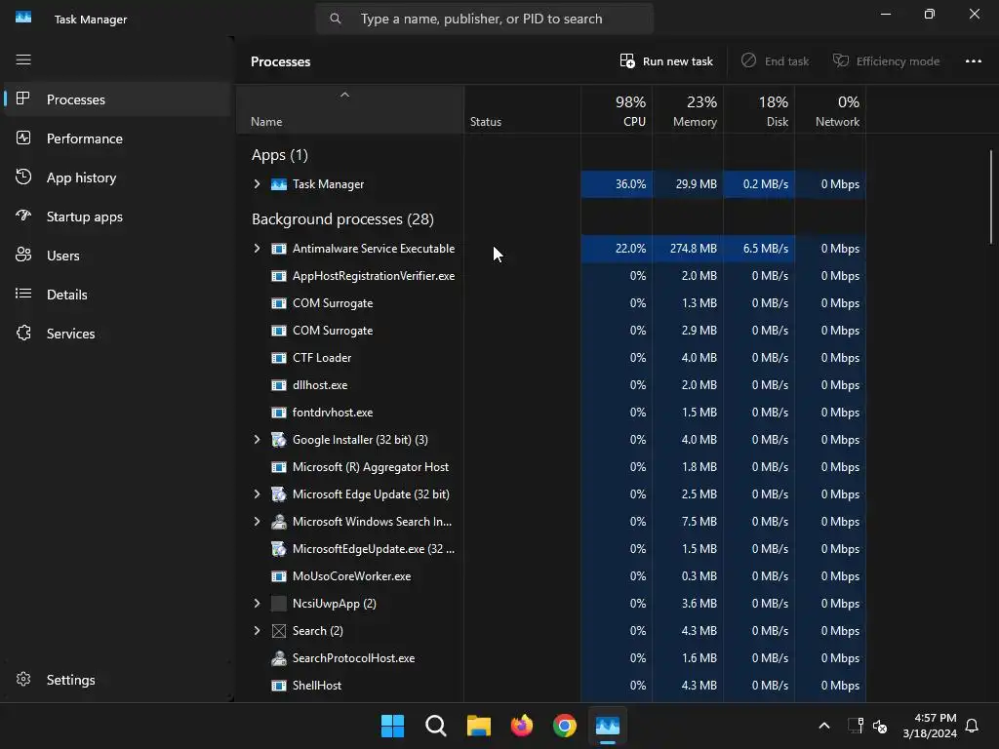Click the End task button
999x749 pixels.
coord(775,61)
